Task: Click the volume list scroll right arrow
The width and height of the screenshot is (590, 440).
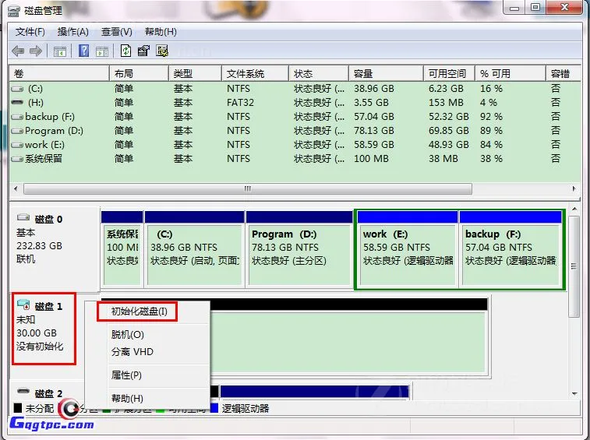Action: (x=574, y=188)
